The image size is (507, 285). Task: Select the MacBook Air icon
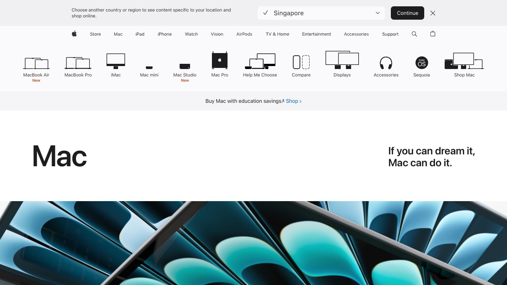pos(36,63)
